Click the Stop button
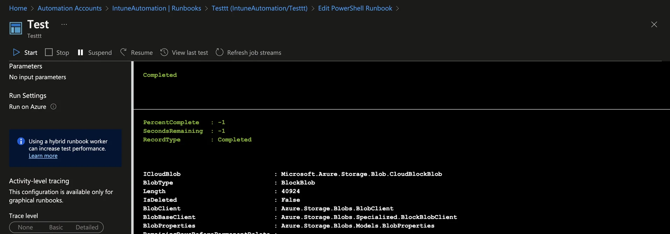The image size is (670, 234). (57, 52)
